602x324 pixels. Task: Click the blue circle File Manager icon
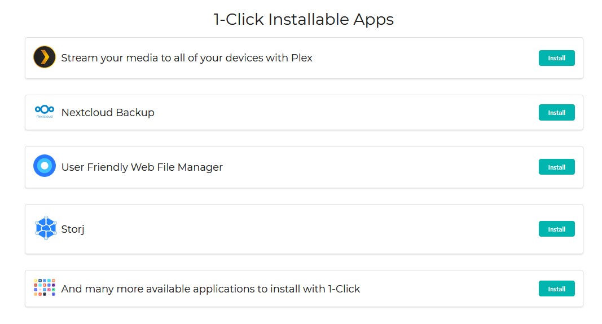click(x=45, y=166)
